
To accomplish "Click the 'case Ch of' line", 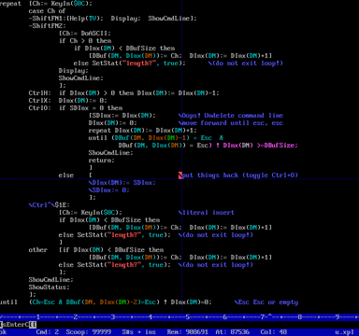I will point(47,11).
